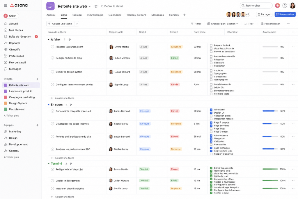The image size is (298, 199).
Task: Open the Grouper par Section dropdown
Action: click(223, 24)
